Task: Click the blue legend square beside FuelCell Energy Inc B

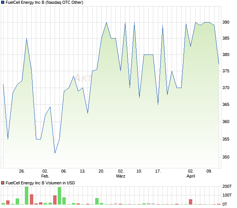Action: [x=3, y=2]
